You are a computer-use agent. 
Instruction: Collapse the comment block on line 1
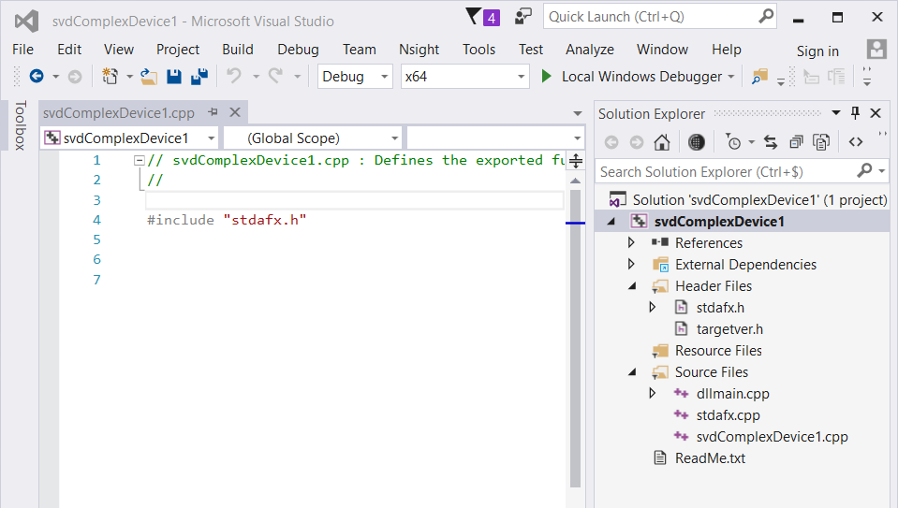[139, 161]
